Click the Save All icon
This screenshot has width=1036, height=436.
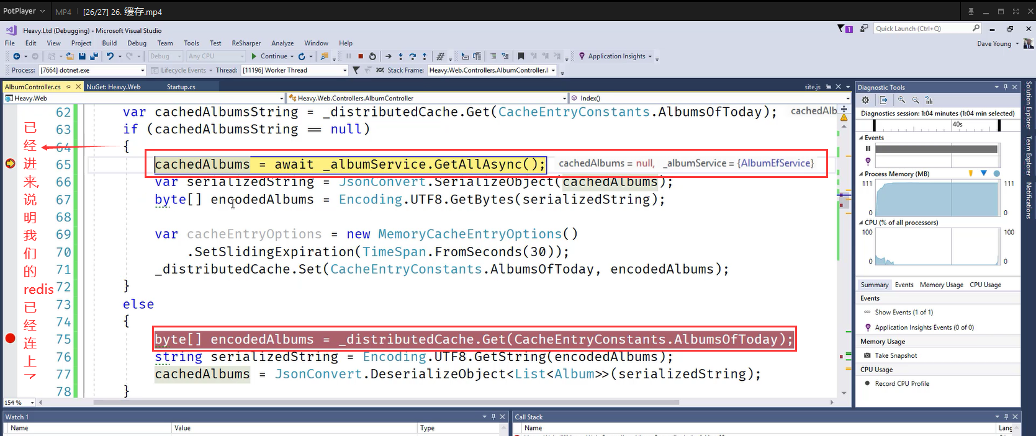click(94, 56)
